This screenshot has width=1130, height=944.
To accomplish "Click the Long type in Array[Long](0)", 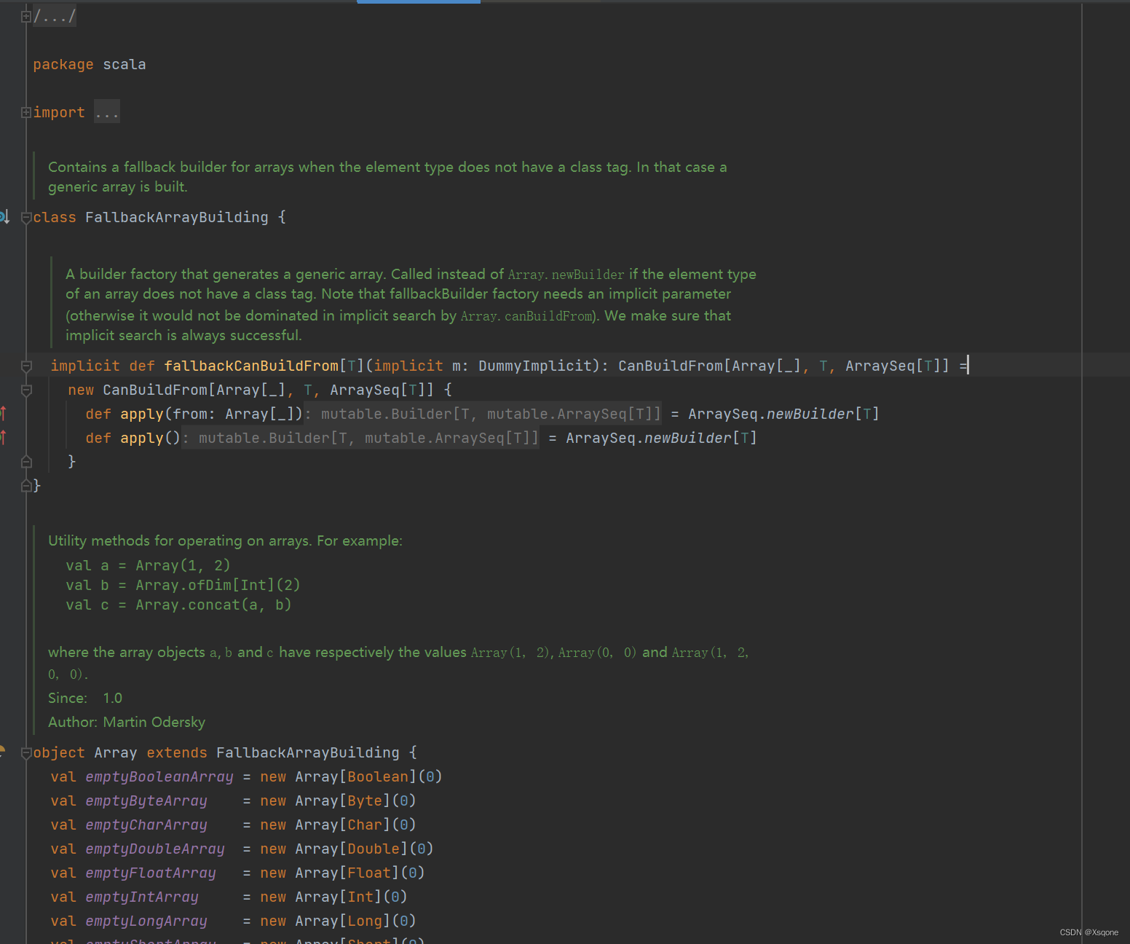I will tap(365, 921).
